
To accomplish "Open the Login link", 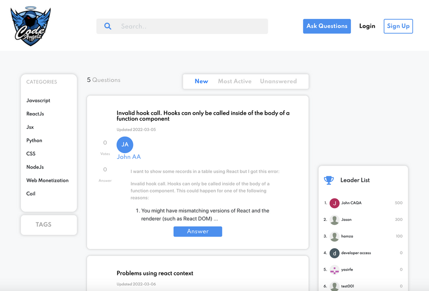I will [367, 26].
